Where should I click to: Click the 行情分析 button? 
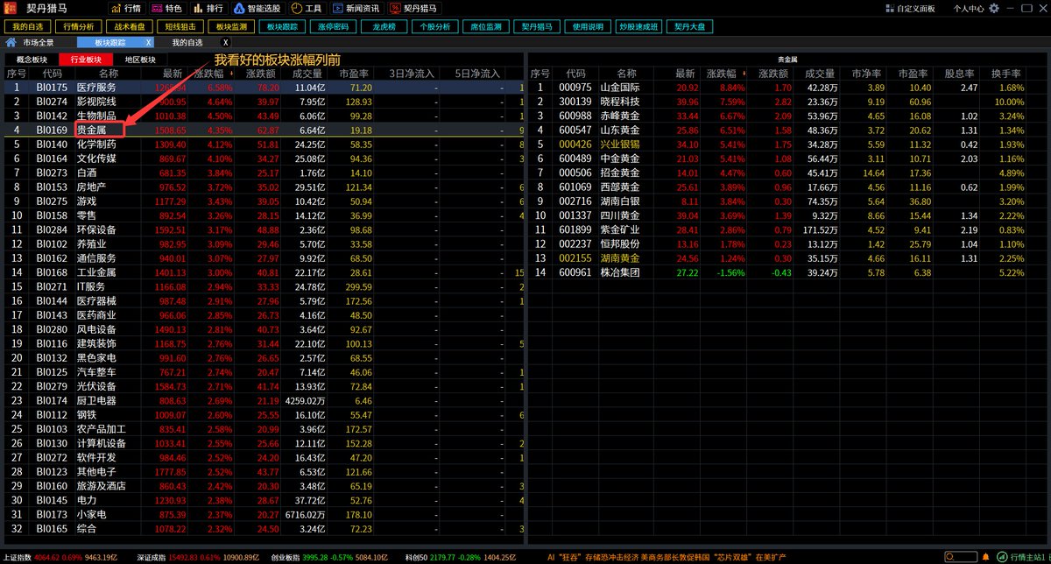[79, 26]
